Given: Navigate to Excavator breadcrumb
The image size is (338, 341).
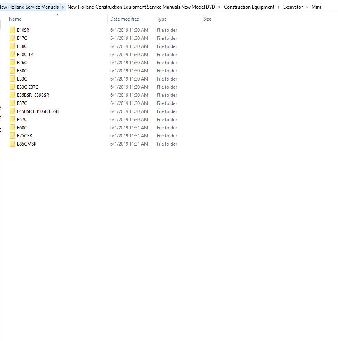Looking at the screenshot, I should (293, 7).
